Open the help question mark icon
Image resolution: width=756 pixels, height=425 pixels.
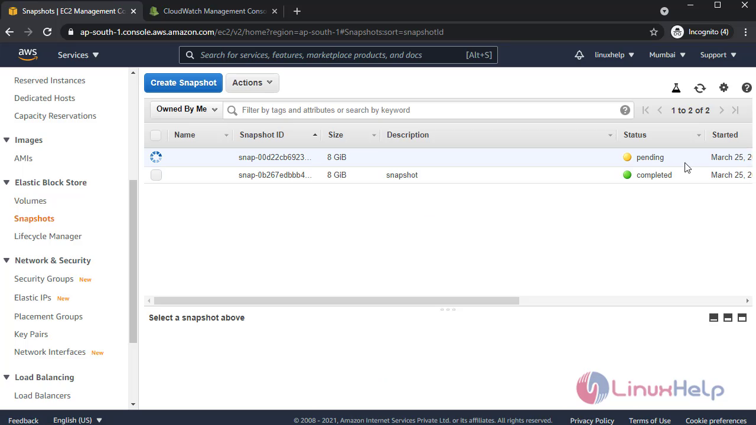747,87
